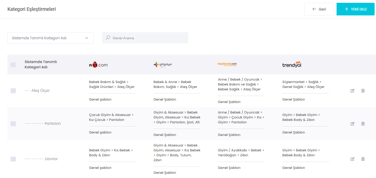Focus the Genel Arama search field

click(x=148, y=38)
